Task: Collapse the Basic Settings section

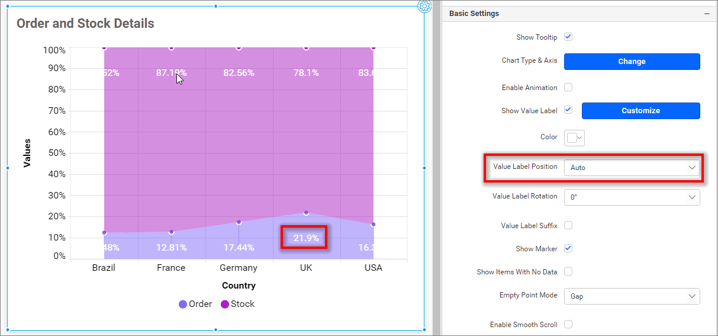Action: click(x=707, y=14)
